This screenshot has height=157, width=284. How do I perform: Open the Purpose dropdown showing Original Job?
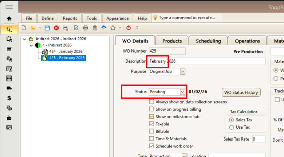click(183, 72)
